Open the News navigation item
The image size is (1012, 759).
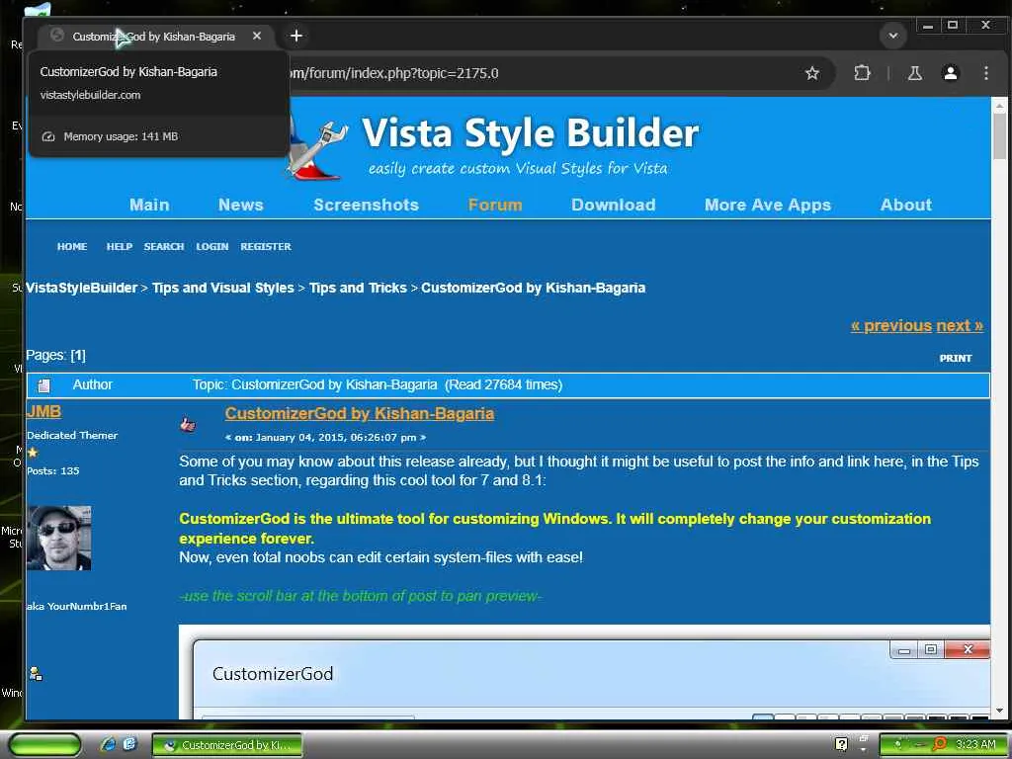[241, 205]
